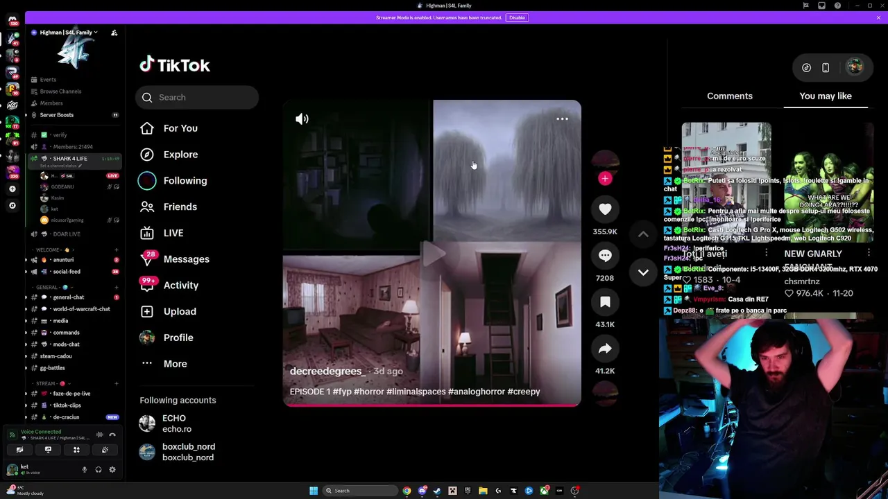888x499 pixels.
Task: Switch to the You may like tab
Action: click(x=825, y=96)
